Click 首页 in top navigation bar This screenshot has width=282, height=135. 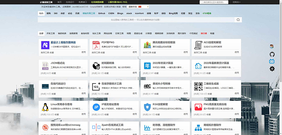[x=59, y=2]
